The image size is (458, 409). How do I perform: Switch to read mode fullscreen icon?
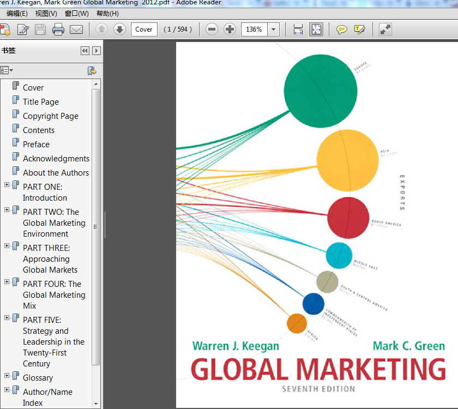click(385, 29)
